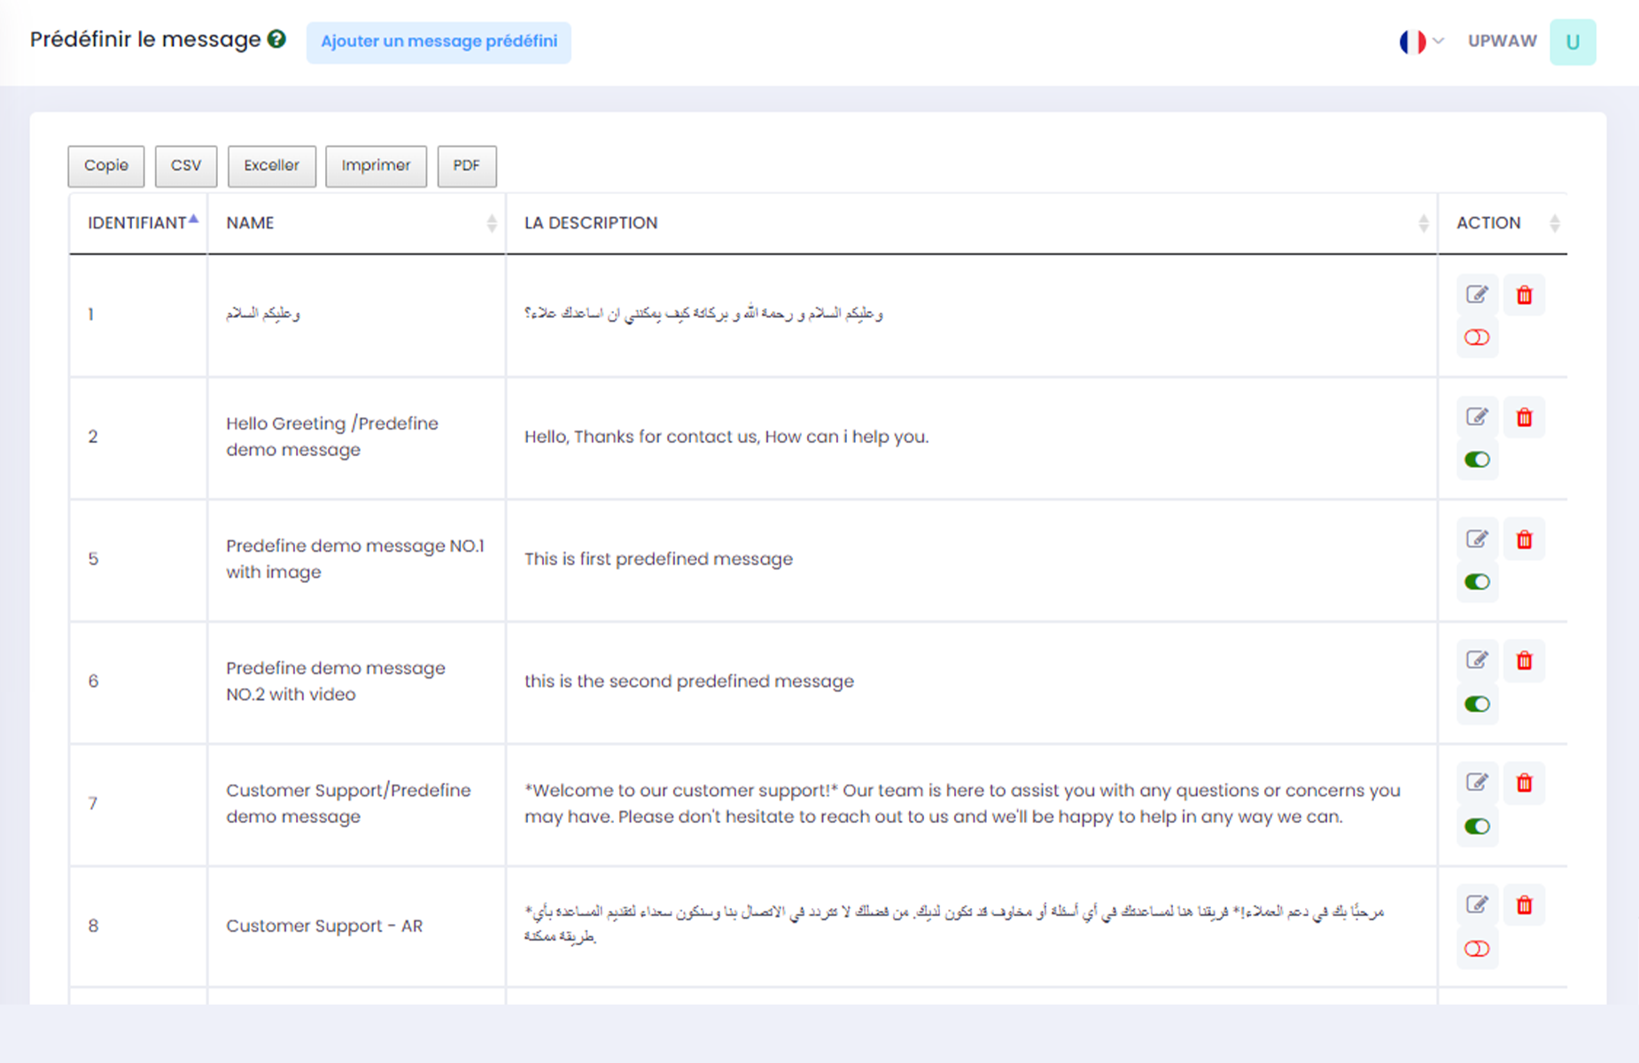
Task: Enable the toggle for message ID 1
Action: click(1477, 338)
